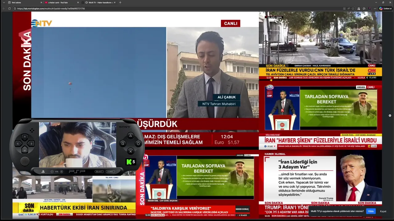The height and width of the screenshot is (221, 394).
Task: Click the PSP D-pad right arrow
Action: point(31,143)
